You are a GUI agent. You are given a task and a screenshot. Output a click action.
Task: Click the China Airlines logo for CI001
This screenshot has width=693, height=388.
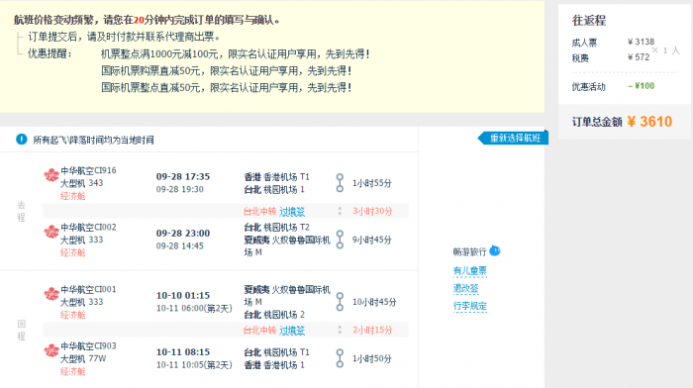[51, 293]
